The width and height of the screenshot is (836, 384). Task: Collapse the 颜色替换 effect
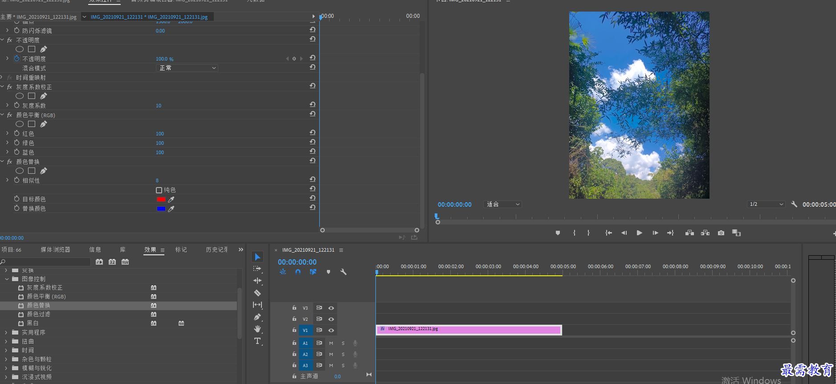2,161
